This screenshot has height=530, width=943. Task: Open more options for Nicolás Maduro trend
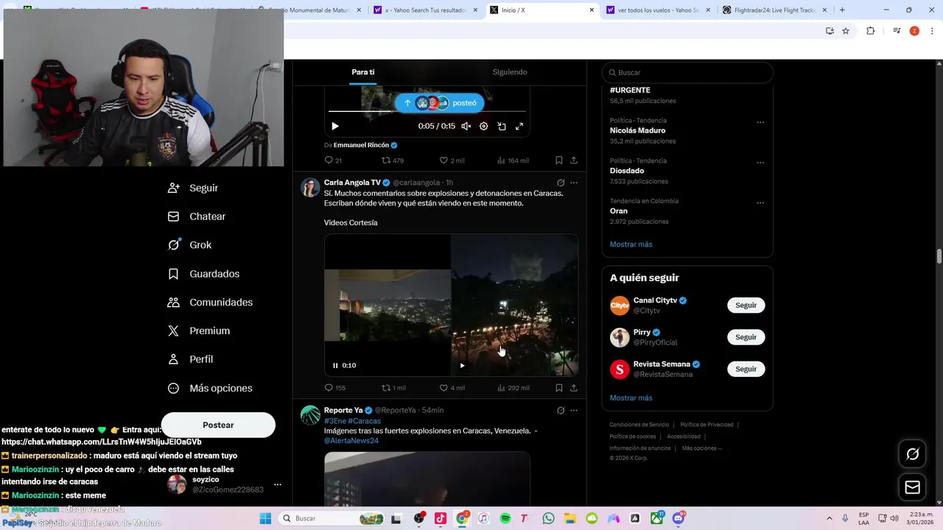(760, 122)
